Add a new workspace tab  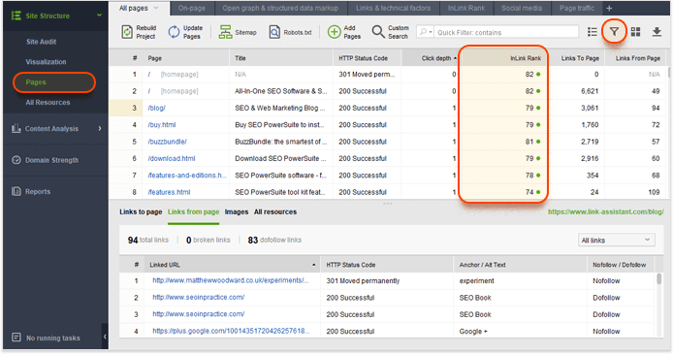point(609,8)
